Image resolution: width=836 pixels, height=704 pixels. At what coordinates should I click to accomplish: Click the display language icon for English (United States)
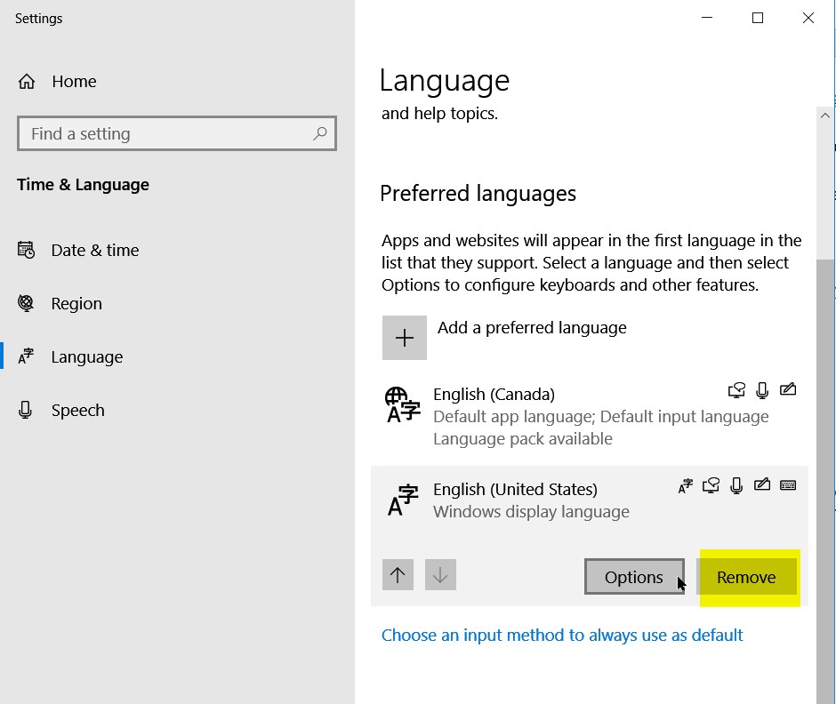tap(685, 486)
